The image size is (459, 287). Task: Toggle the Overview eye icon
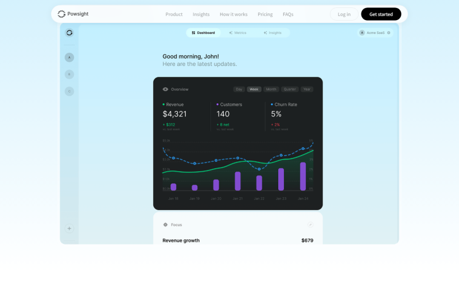coord(165,90)
